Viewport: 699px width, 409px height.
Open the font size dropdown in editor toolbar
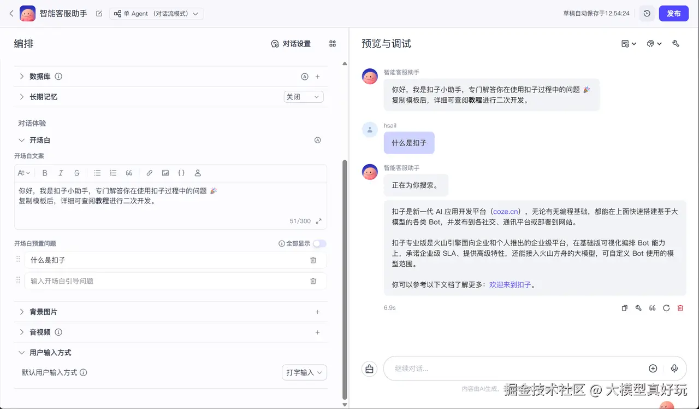[x=24, y=173]
